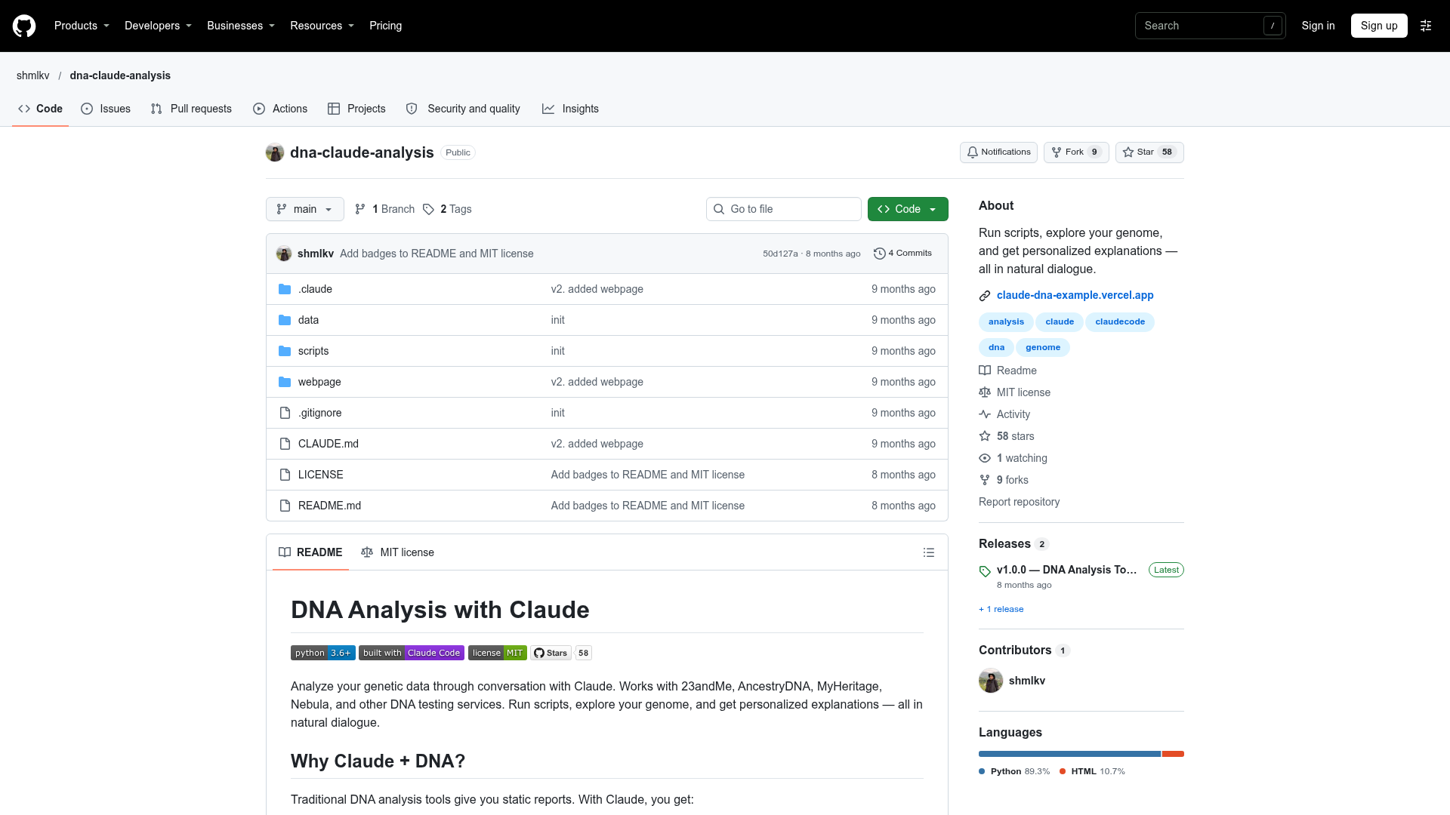
Task: Click the Python segment of languages bar
Action: (x=1069, y=754)
